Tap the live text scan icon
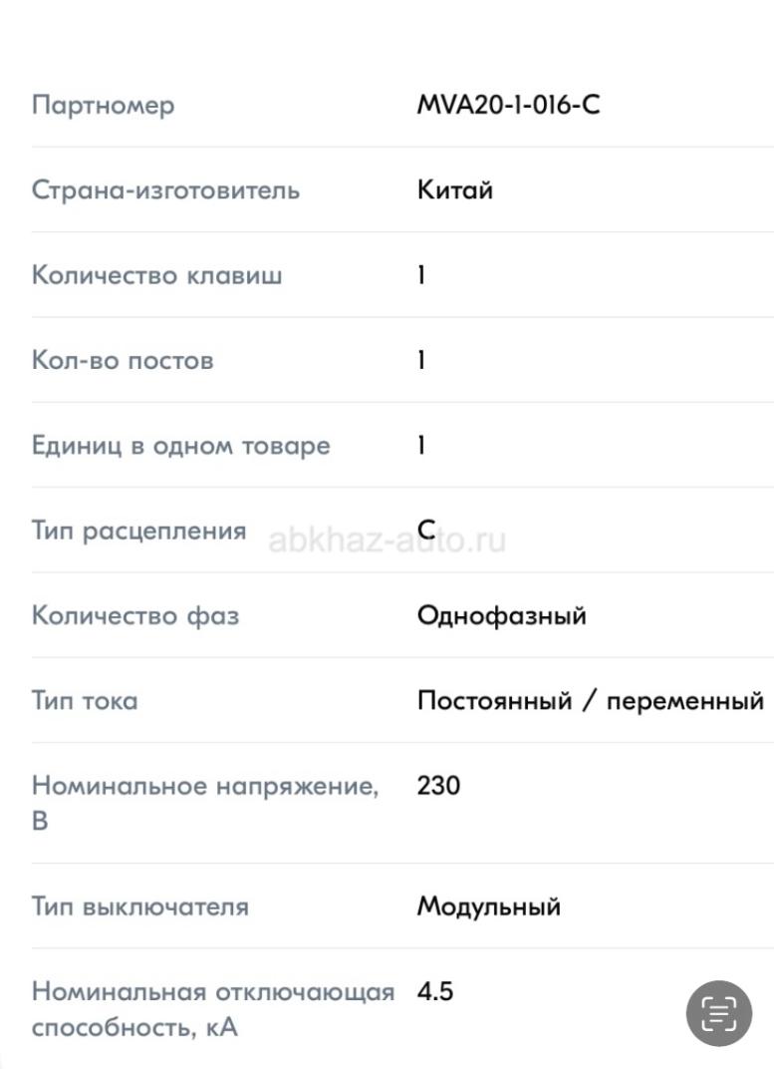The image size is (774, 1077). (x=718, y=1013)
